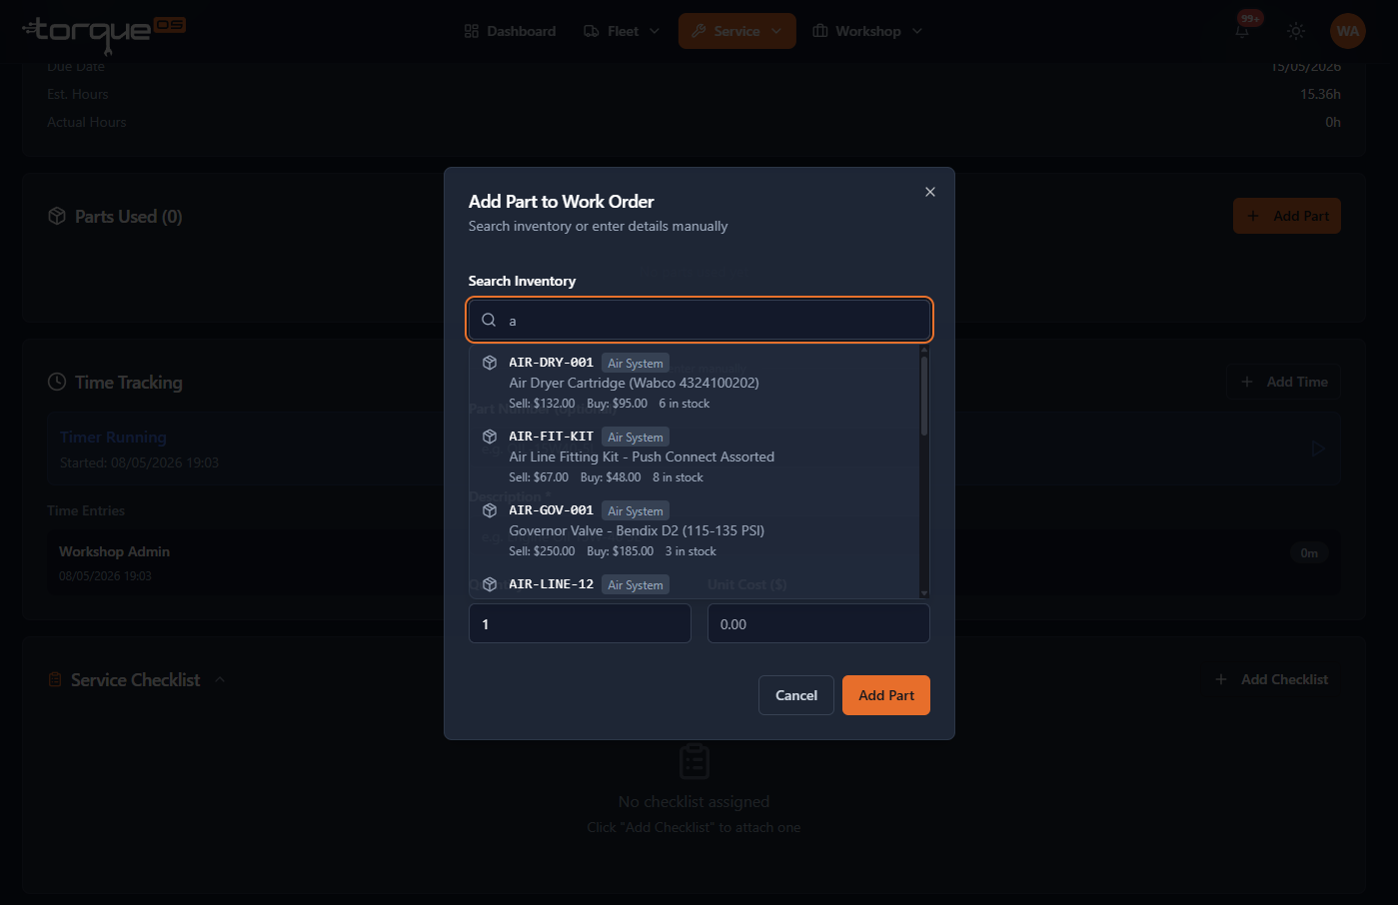Click the search results list scrollbar
1398x905 pixels.
(x=924, y=396)
